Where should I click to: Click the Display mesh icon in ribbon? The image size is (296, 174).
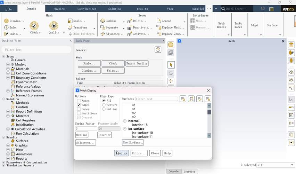6,21
